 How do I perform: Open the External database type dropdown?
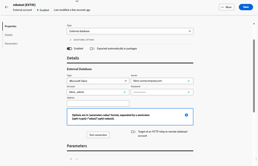click(130, 31)
